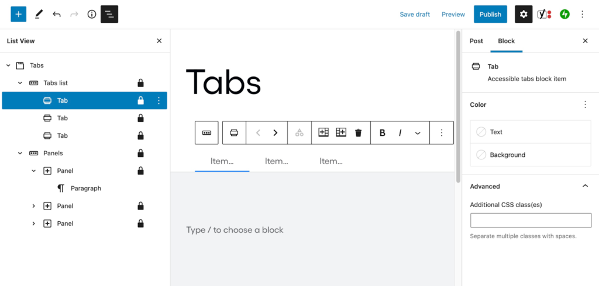The height and width of the screenshot is (286, 599).
Task: Collapse the Advanced section
Action: click(585, 186)
